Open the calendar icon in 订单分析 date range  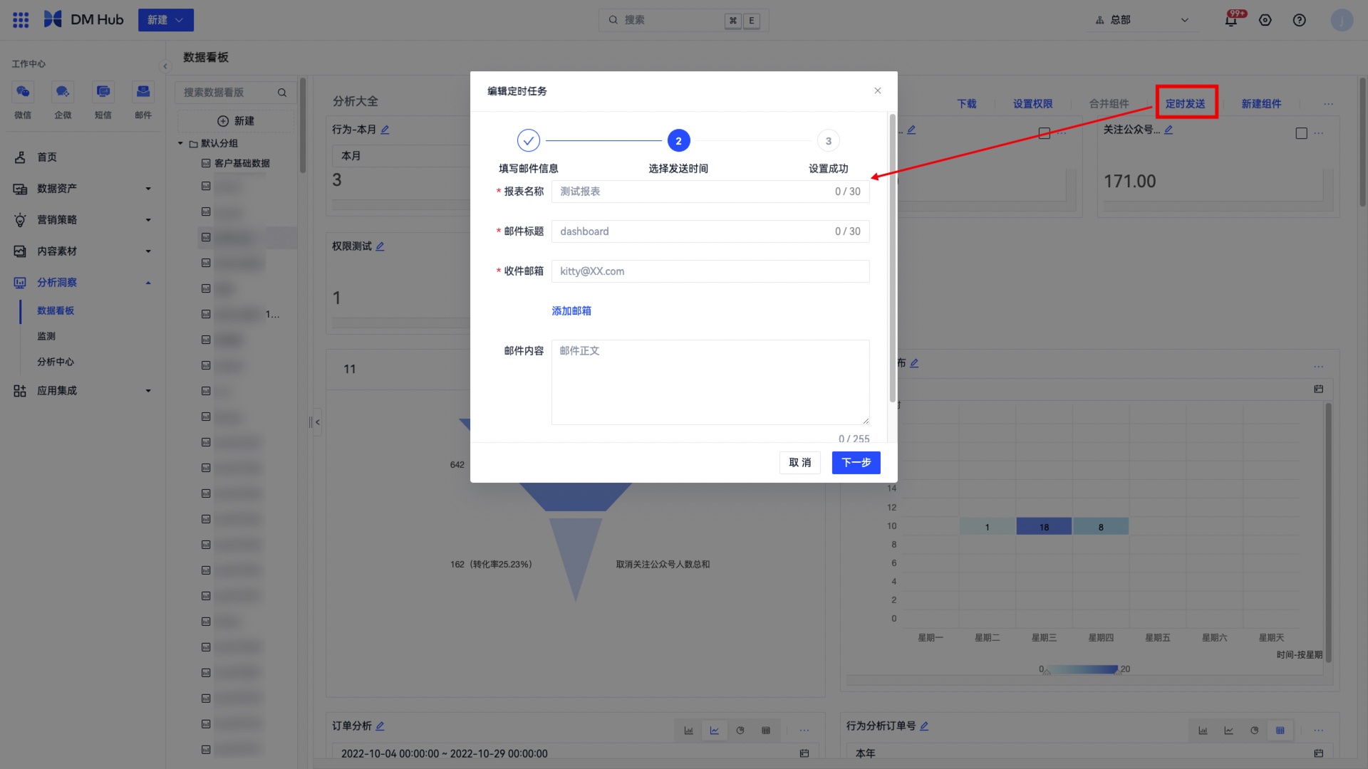click(x=804, y=753)
